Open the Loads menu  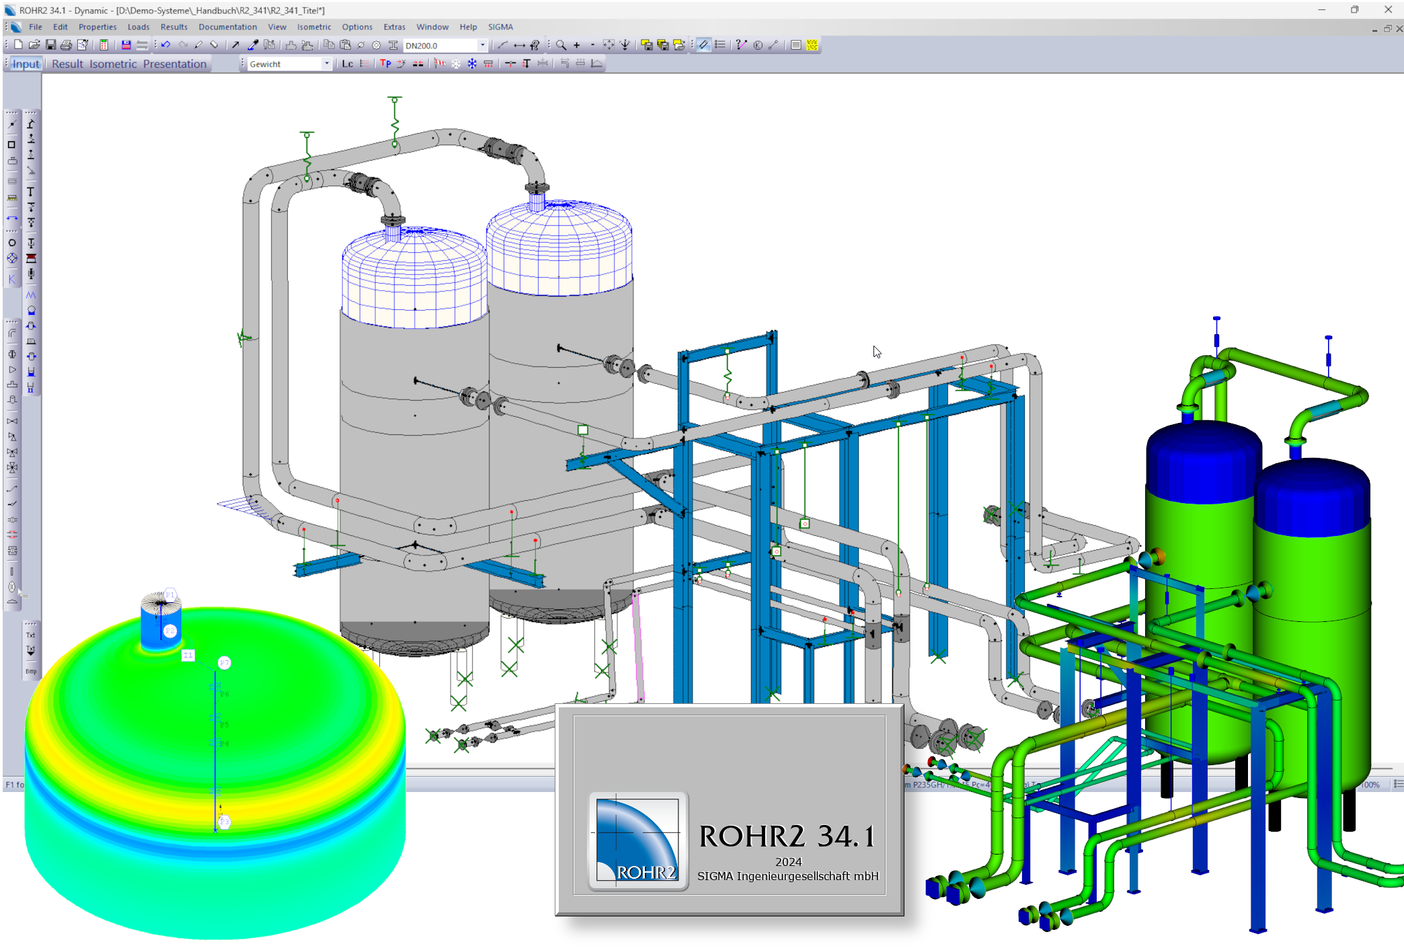[x=139, y=27]
